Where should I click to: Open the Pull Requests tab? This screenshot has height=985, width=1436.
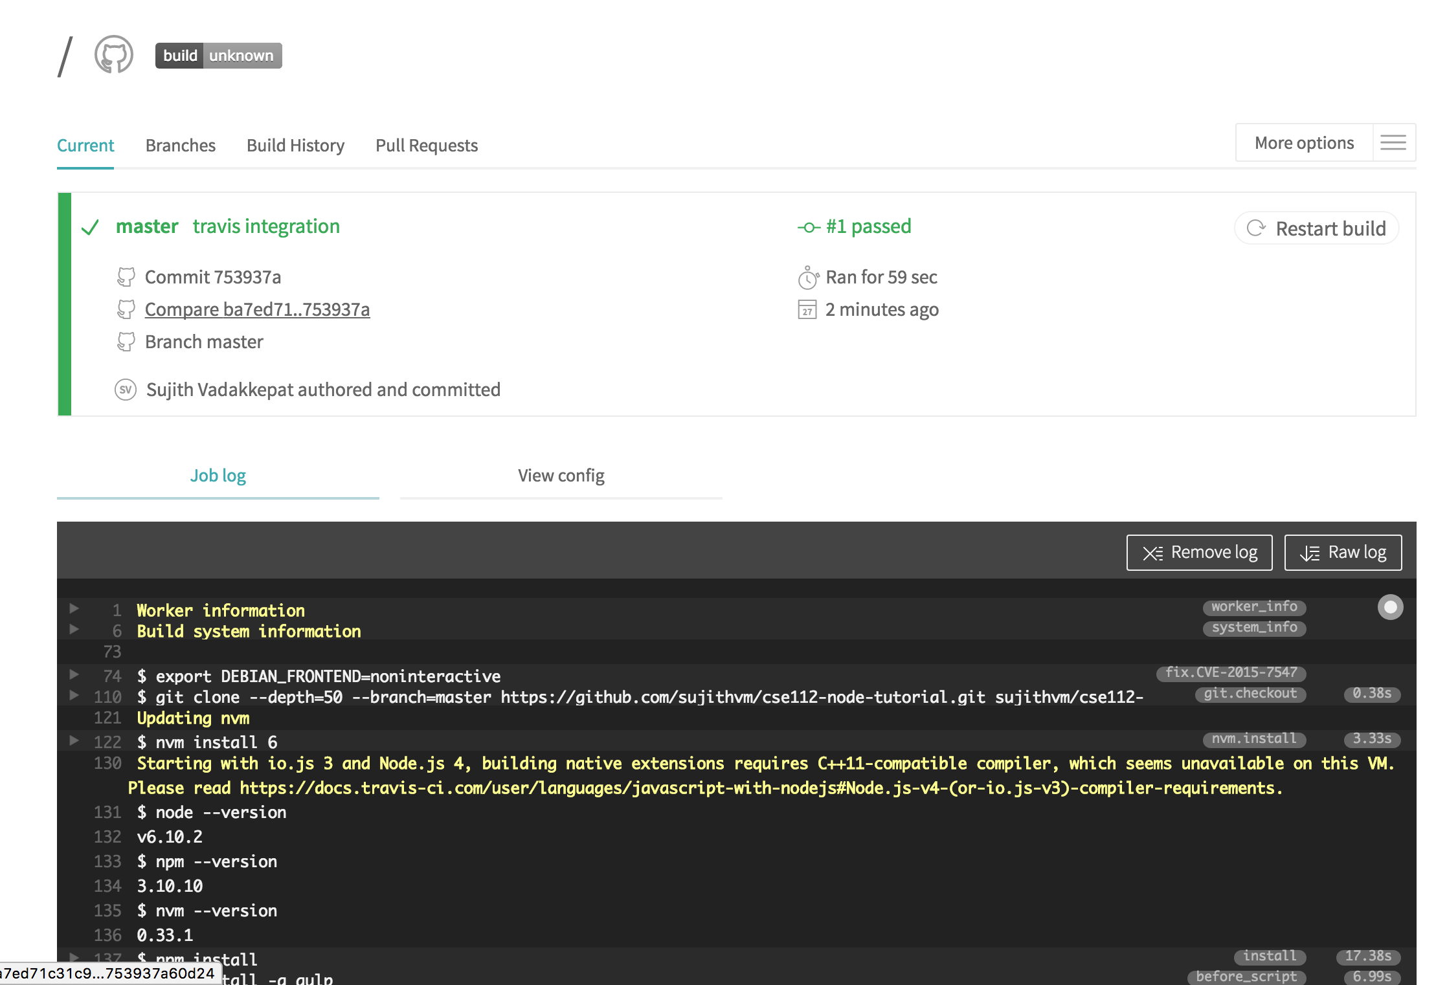pyautogui.click(x=427, y=146)
